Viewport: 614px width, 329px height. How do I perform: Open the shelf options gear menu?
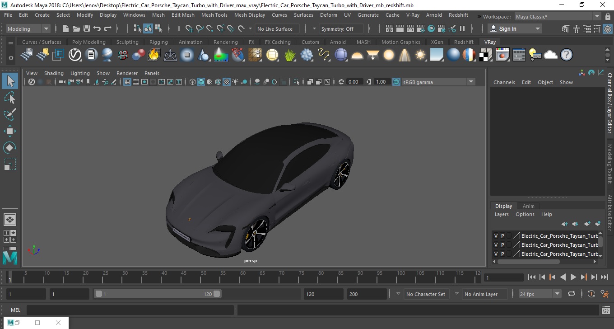(x=11, y=58)
